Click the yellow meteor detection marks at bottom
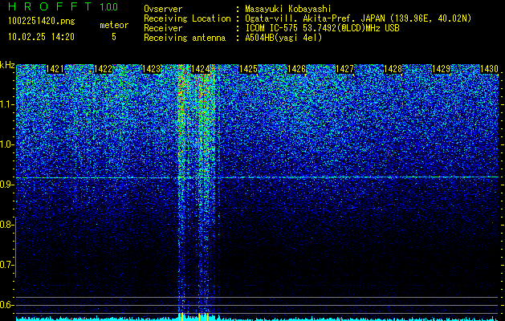This screenshot has width=505, height=321. pyautogui.click(x=193, y=316)
